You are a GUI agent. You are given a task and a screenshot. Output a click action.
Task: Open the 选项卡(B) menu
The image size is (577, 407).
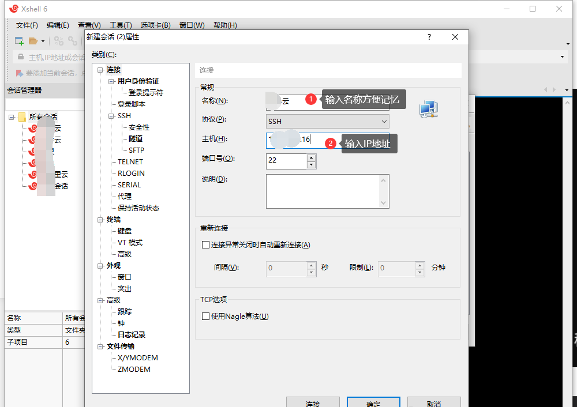tap(155, 25)
